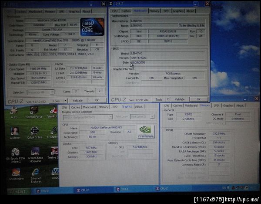Open the Caches tab in the Memory window
The height and width of the screenshot is (204, 261).
(177, 105)
